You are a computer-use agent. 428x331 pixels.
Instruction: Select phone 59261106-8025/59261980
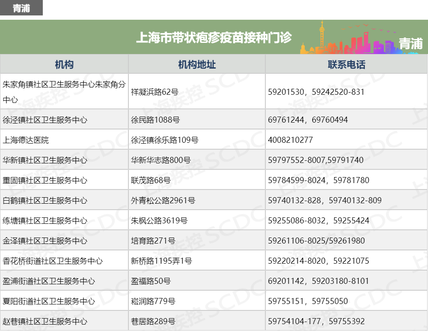[x=316, y=241]
